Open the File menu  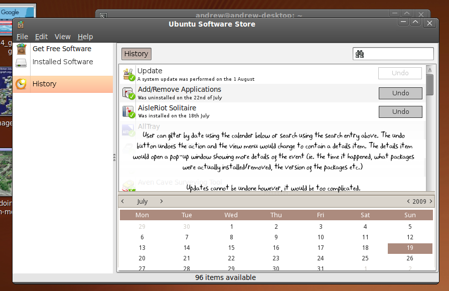click(x=22, y=37)
